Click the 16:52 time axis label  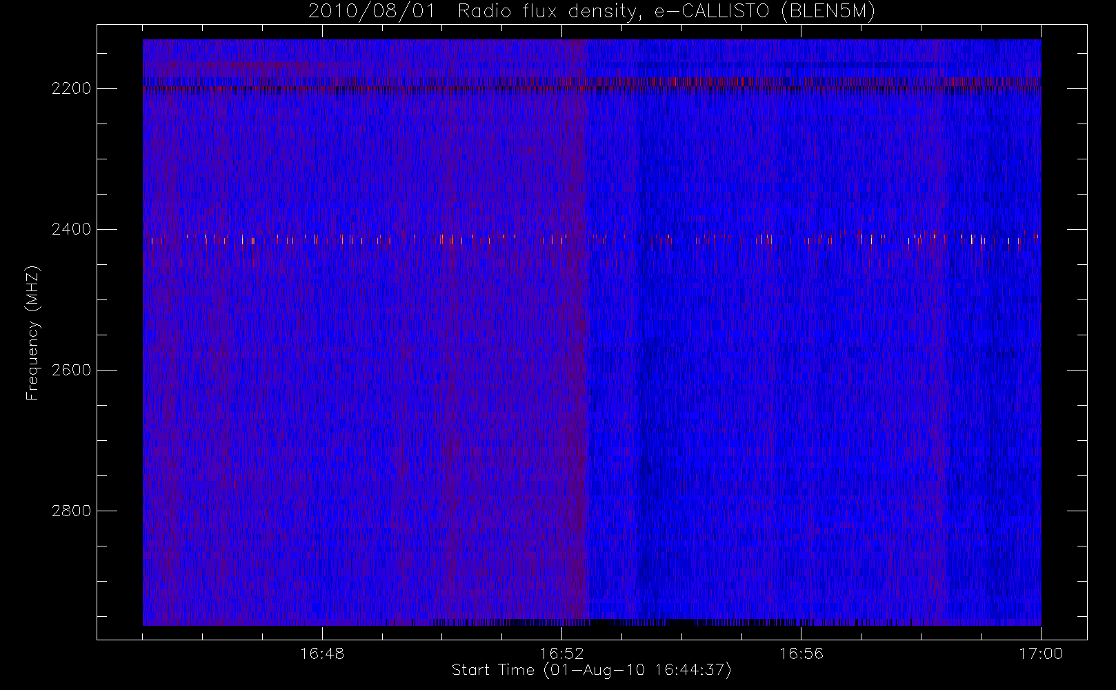[x=561, y=653]
